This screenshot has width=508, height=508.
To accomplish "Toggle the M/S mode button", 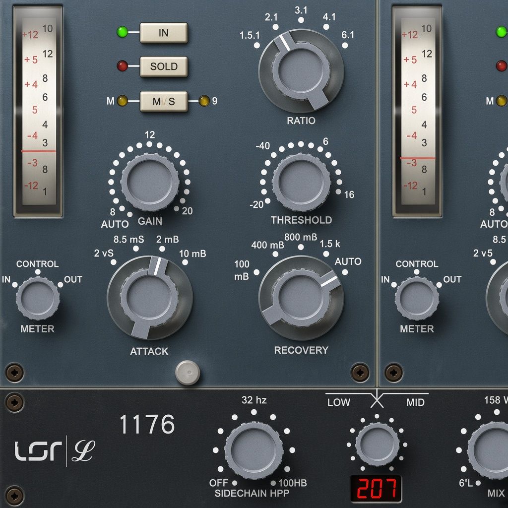I will [x=164, y=101].
